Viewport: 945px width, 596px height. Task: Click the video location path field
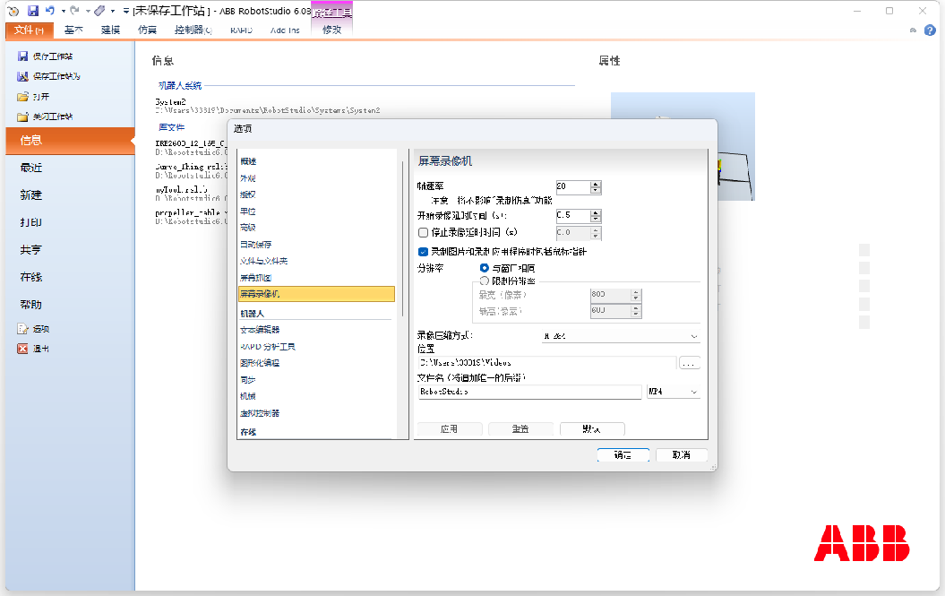(547, 363)
